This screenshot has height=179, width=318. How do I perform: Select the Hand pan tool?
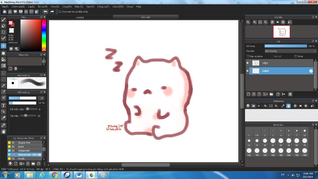[x=3, y=132]
